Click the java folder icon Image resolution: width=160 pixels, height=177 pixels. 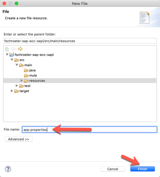[26, 70]
